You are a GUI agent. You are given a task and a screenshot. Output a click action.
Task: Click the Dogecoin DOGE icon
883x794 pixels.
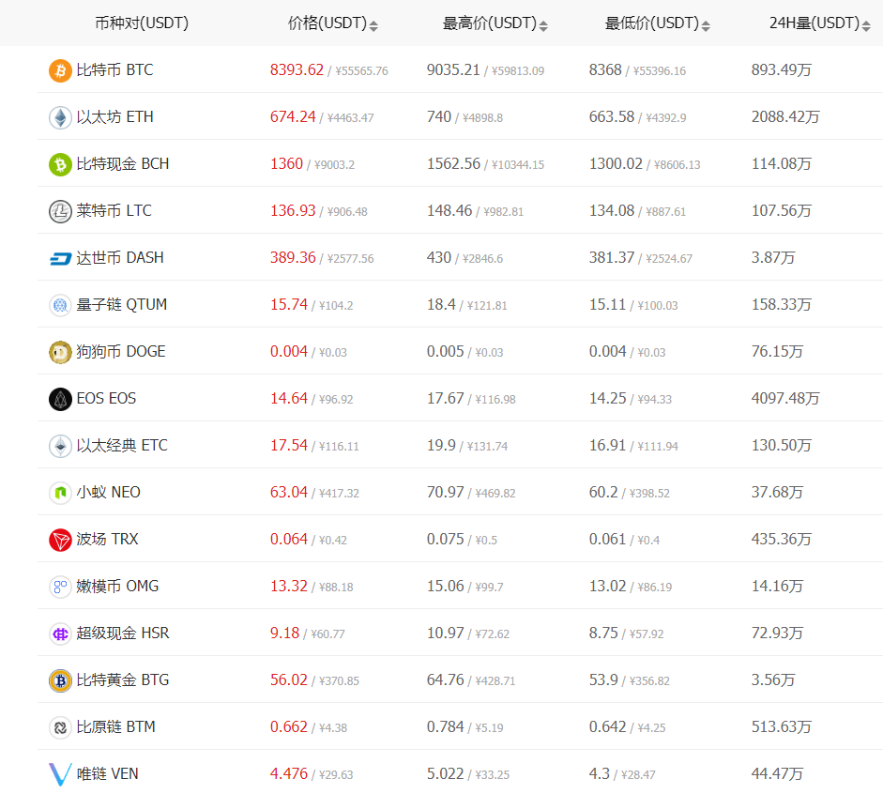pos(60,352)
